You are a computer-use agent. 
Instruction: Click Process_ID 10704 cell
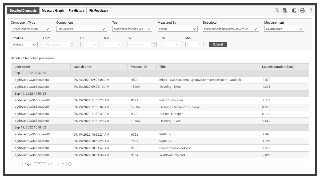(x=135, y=121)
